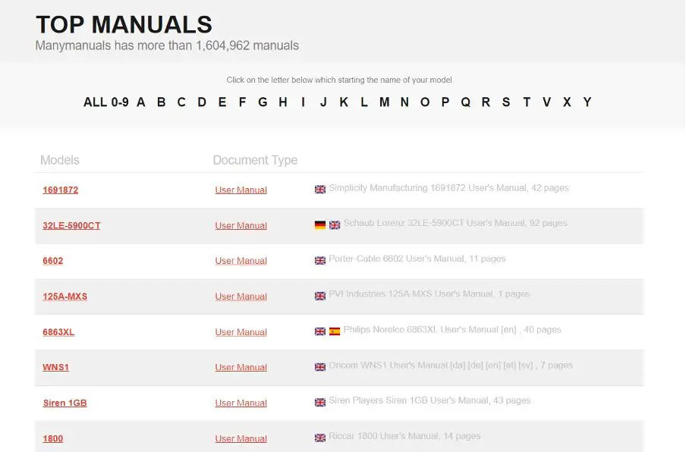Screen dimensions: 686x452
Task: Open User Manual link for Siren 1GB
Action: pyautogui.click(x=241, y=403)
